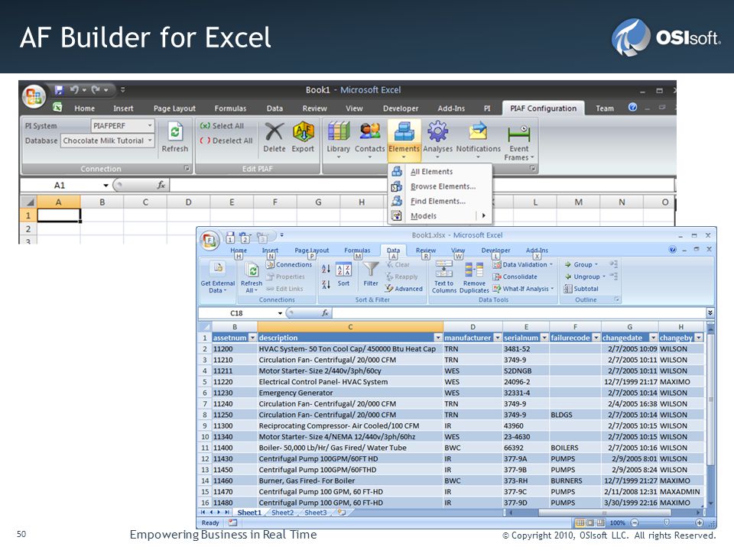Click the Export AF icon

303,131
